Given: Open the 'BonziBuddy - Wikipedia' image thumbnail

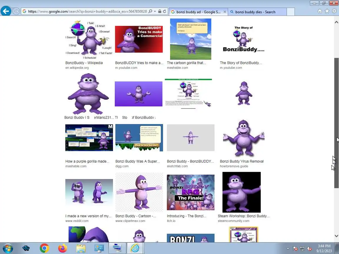Looking at the screenshot, I should click(x=89, y=39).
